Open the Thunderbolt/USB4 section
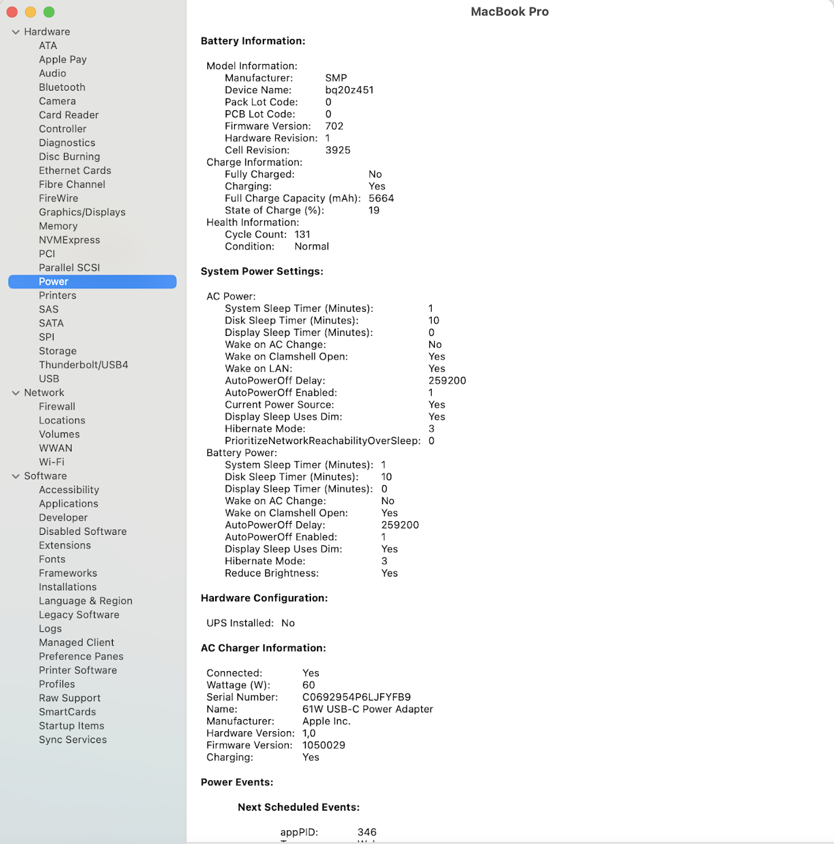The height and width of the screenshot is (844, 834). pos(83,365)
